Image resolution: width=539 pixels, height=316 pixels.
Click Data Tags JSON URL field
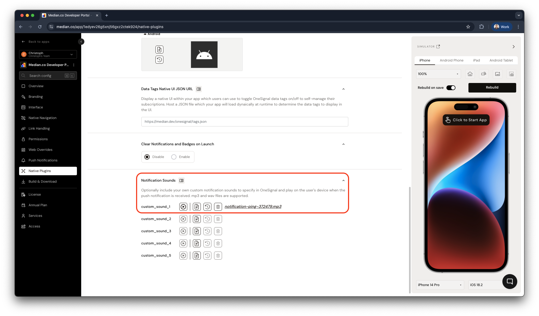(244, 122)
